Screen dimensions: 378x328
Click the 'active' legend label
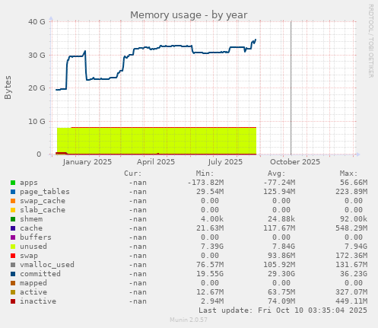pyautogui.click(x=33, y=292)
